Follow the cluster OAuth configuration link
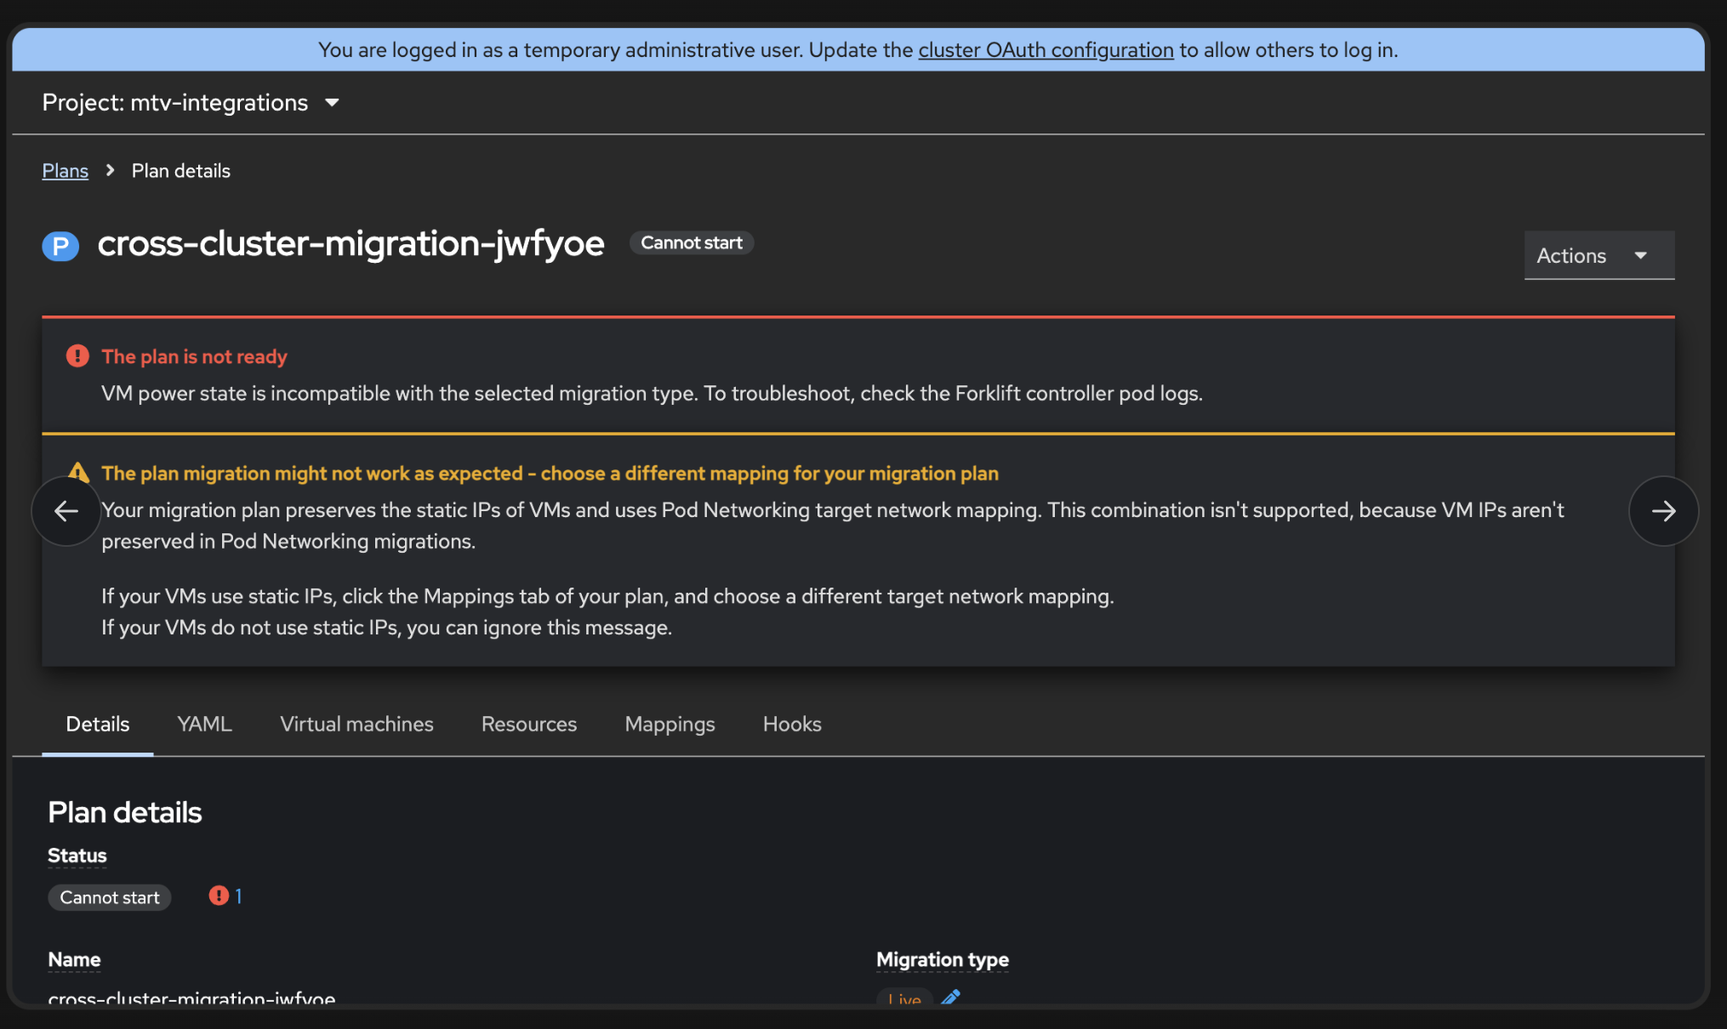The image size is (1727, 1029). 1045,50
